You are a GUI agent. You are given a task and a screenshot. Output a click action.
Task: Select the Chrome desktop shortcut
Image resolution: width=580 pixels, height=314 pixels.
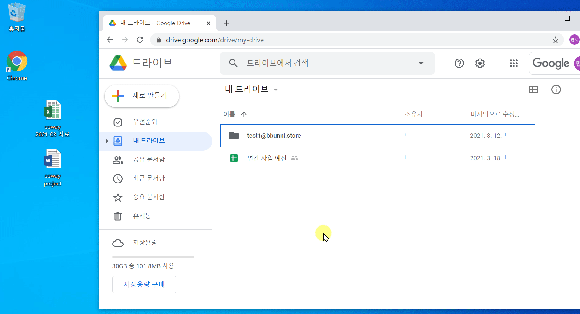tap(17, 66)
